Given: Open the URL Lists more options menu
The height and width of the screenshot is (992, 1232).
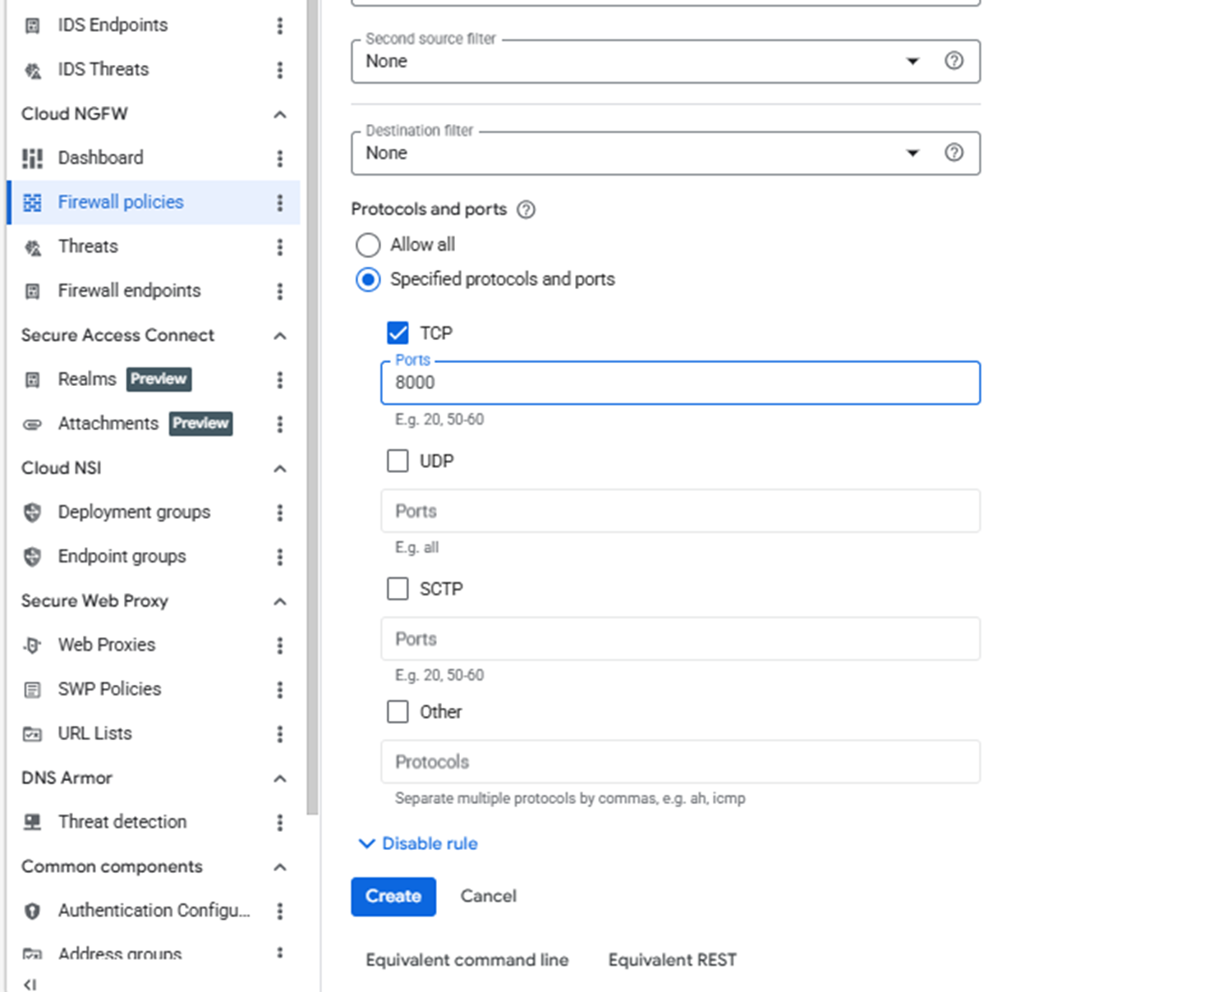Looking at the screenshot, I should 280,734.
